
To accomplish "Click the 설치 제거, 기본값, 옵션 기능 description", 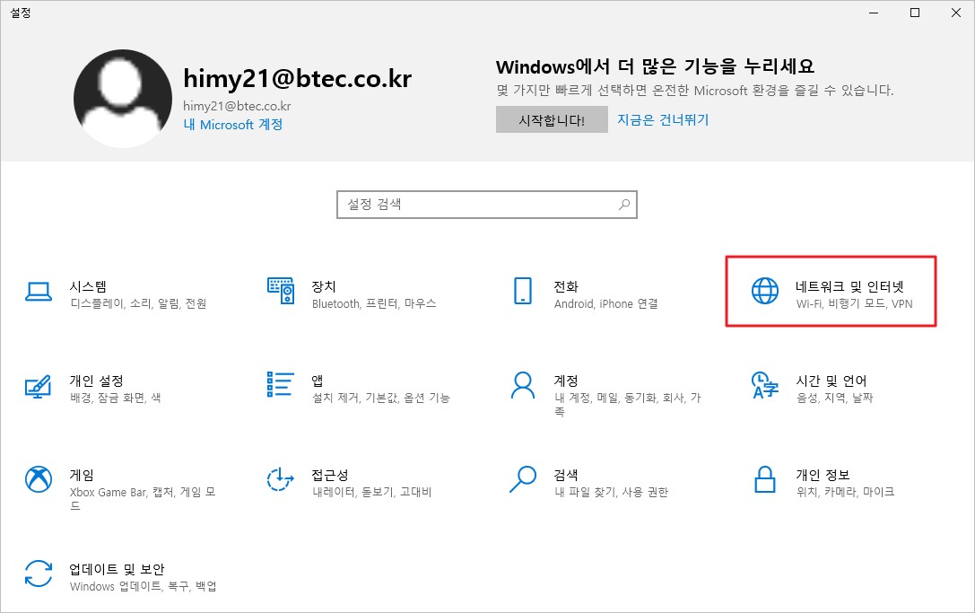I will [x=380, y=398].
